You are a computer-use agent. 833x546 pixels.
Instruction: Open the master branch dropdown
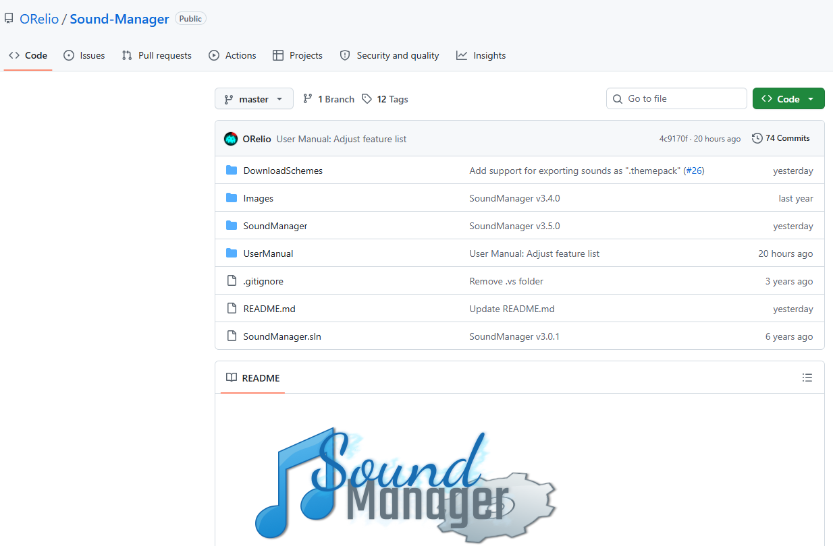254,98
